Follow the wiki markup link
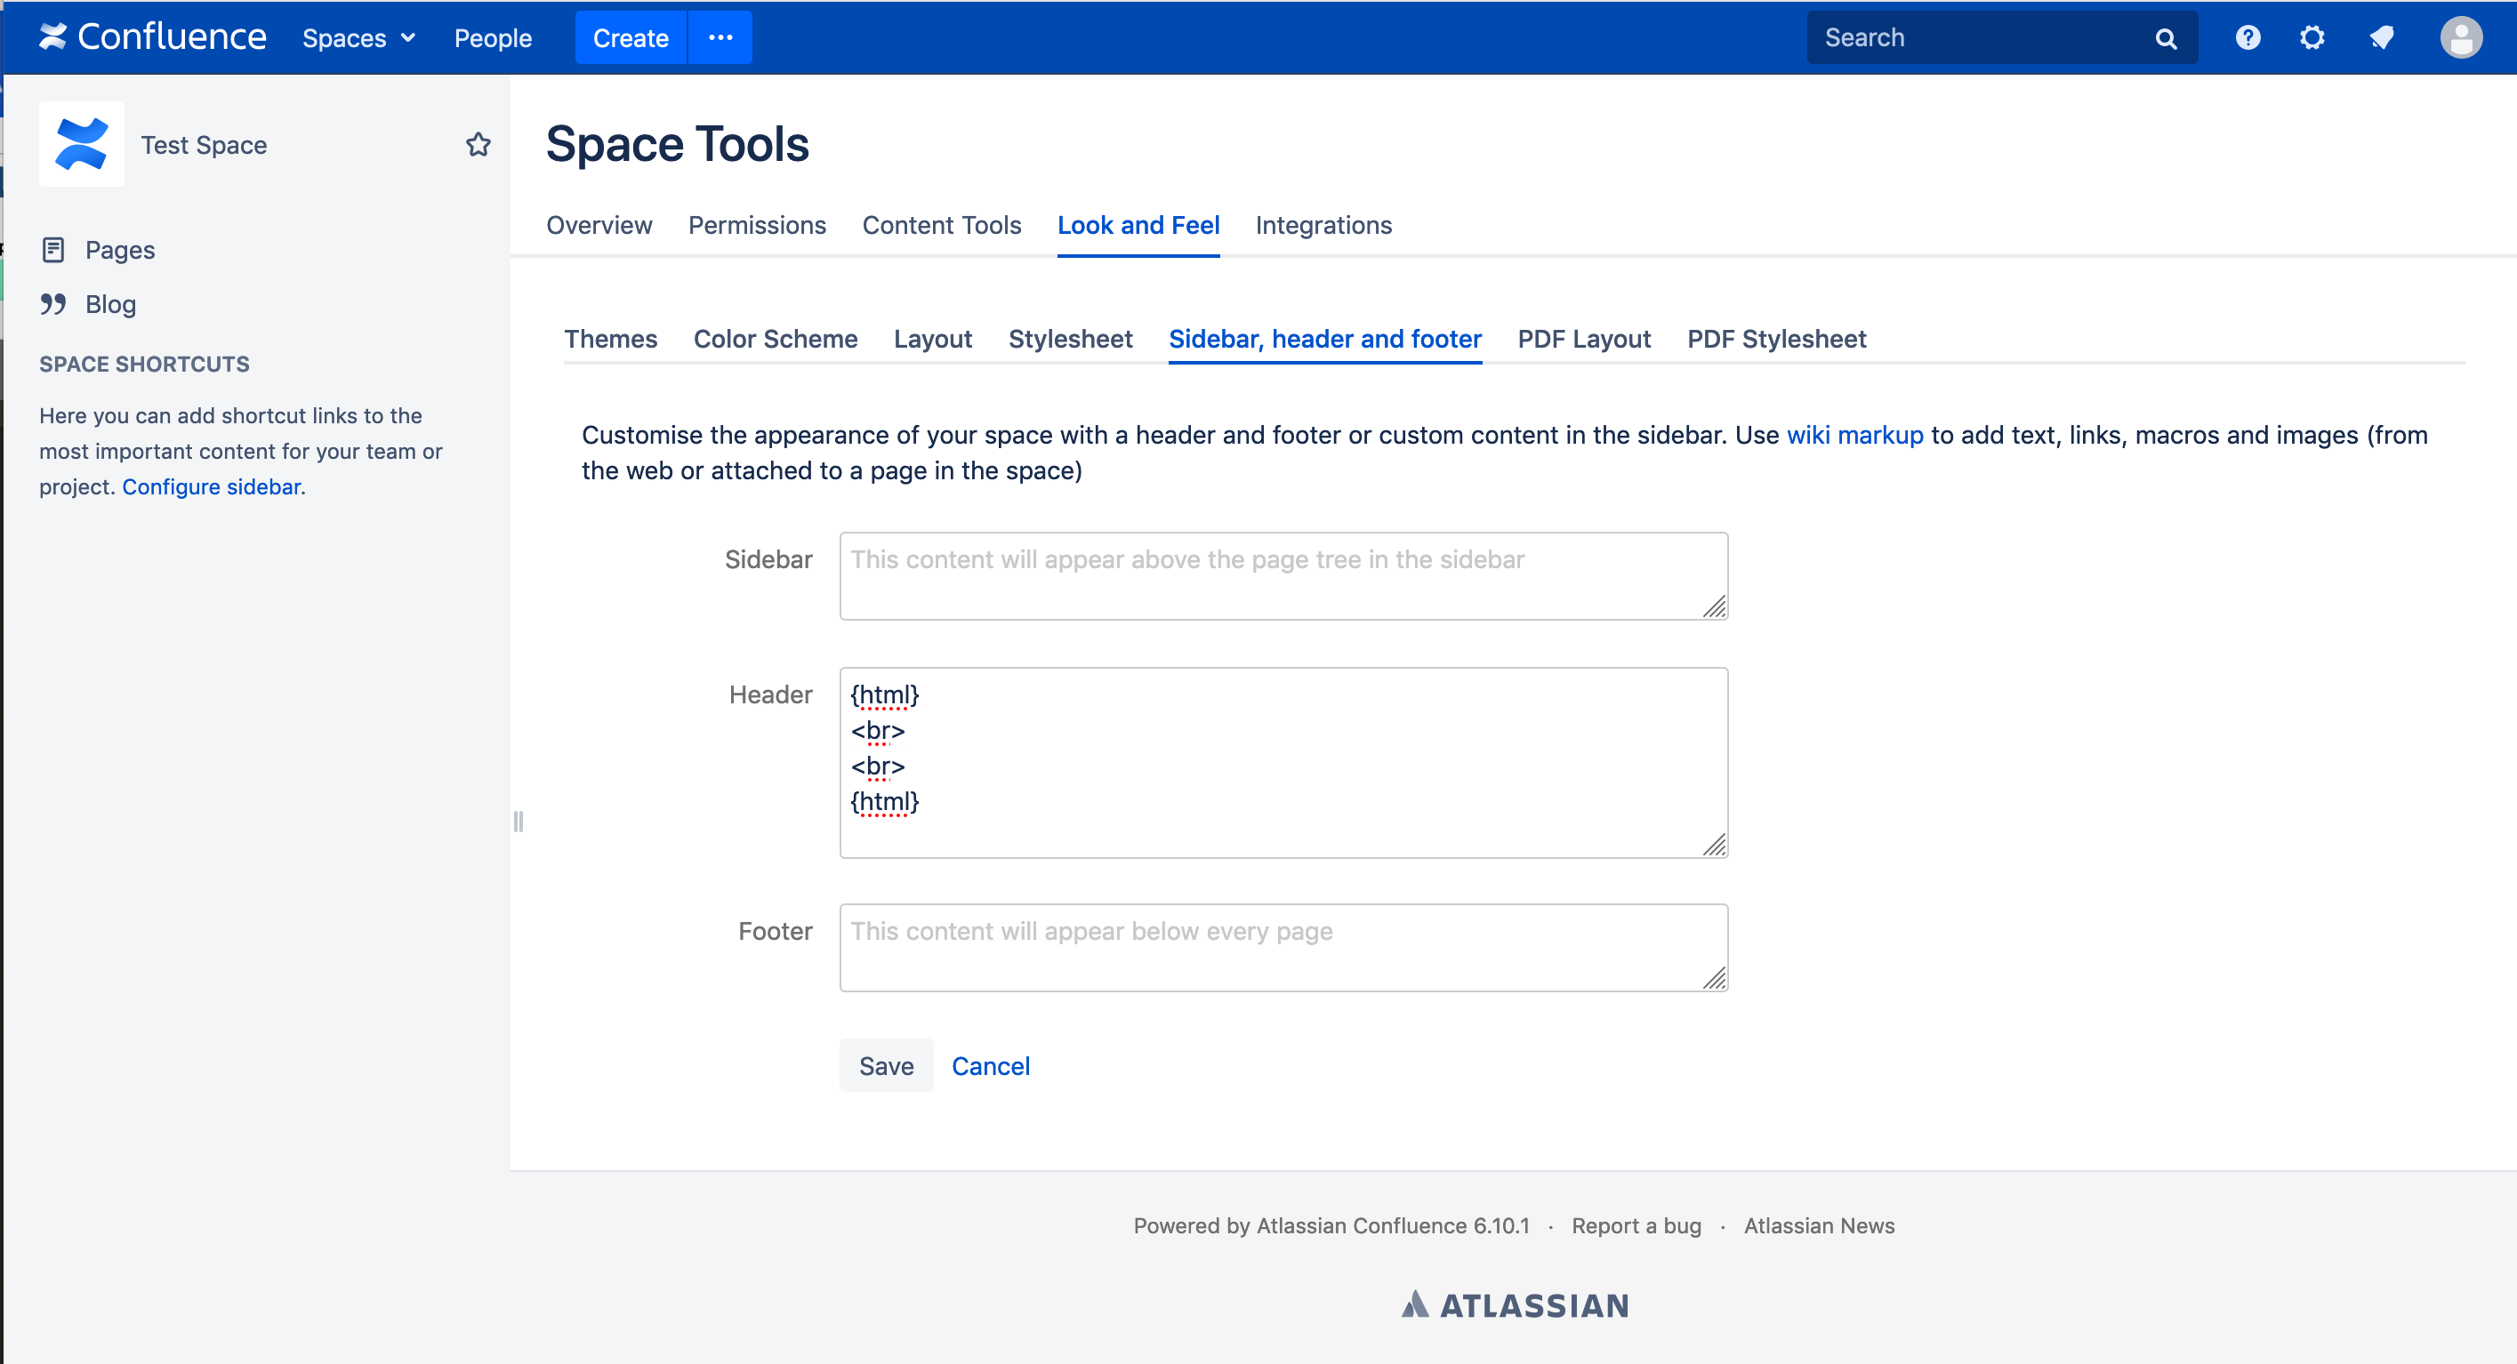2517x1364 pixels. [x=1854, y=435]
